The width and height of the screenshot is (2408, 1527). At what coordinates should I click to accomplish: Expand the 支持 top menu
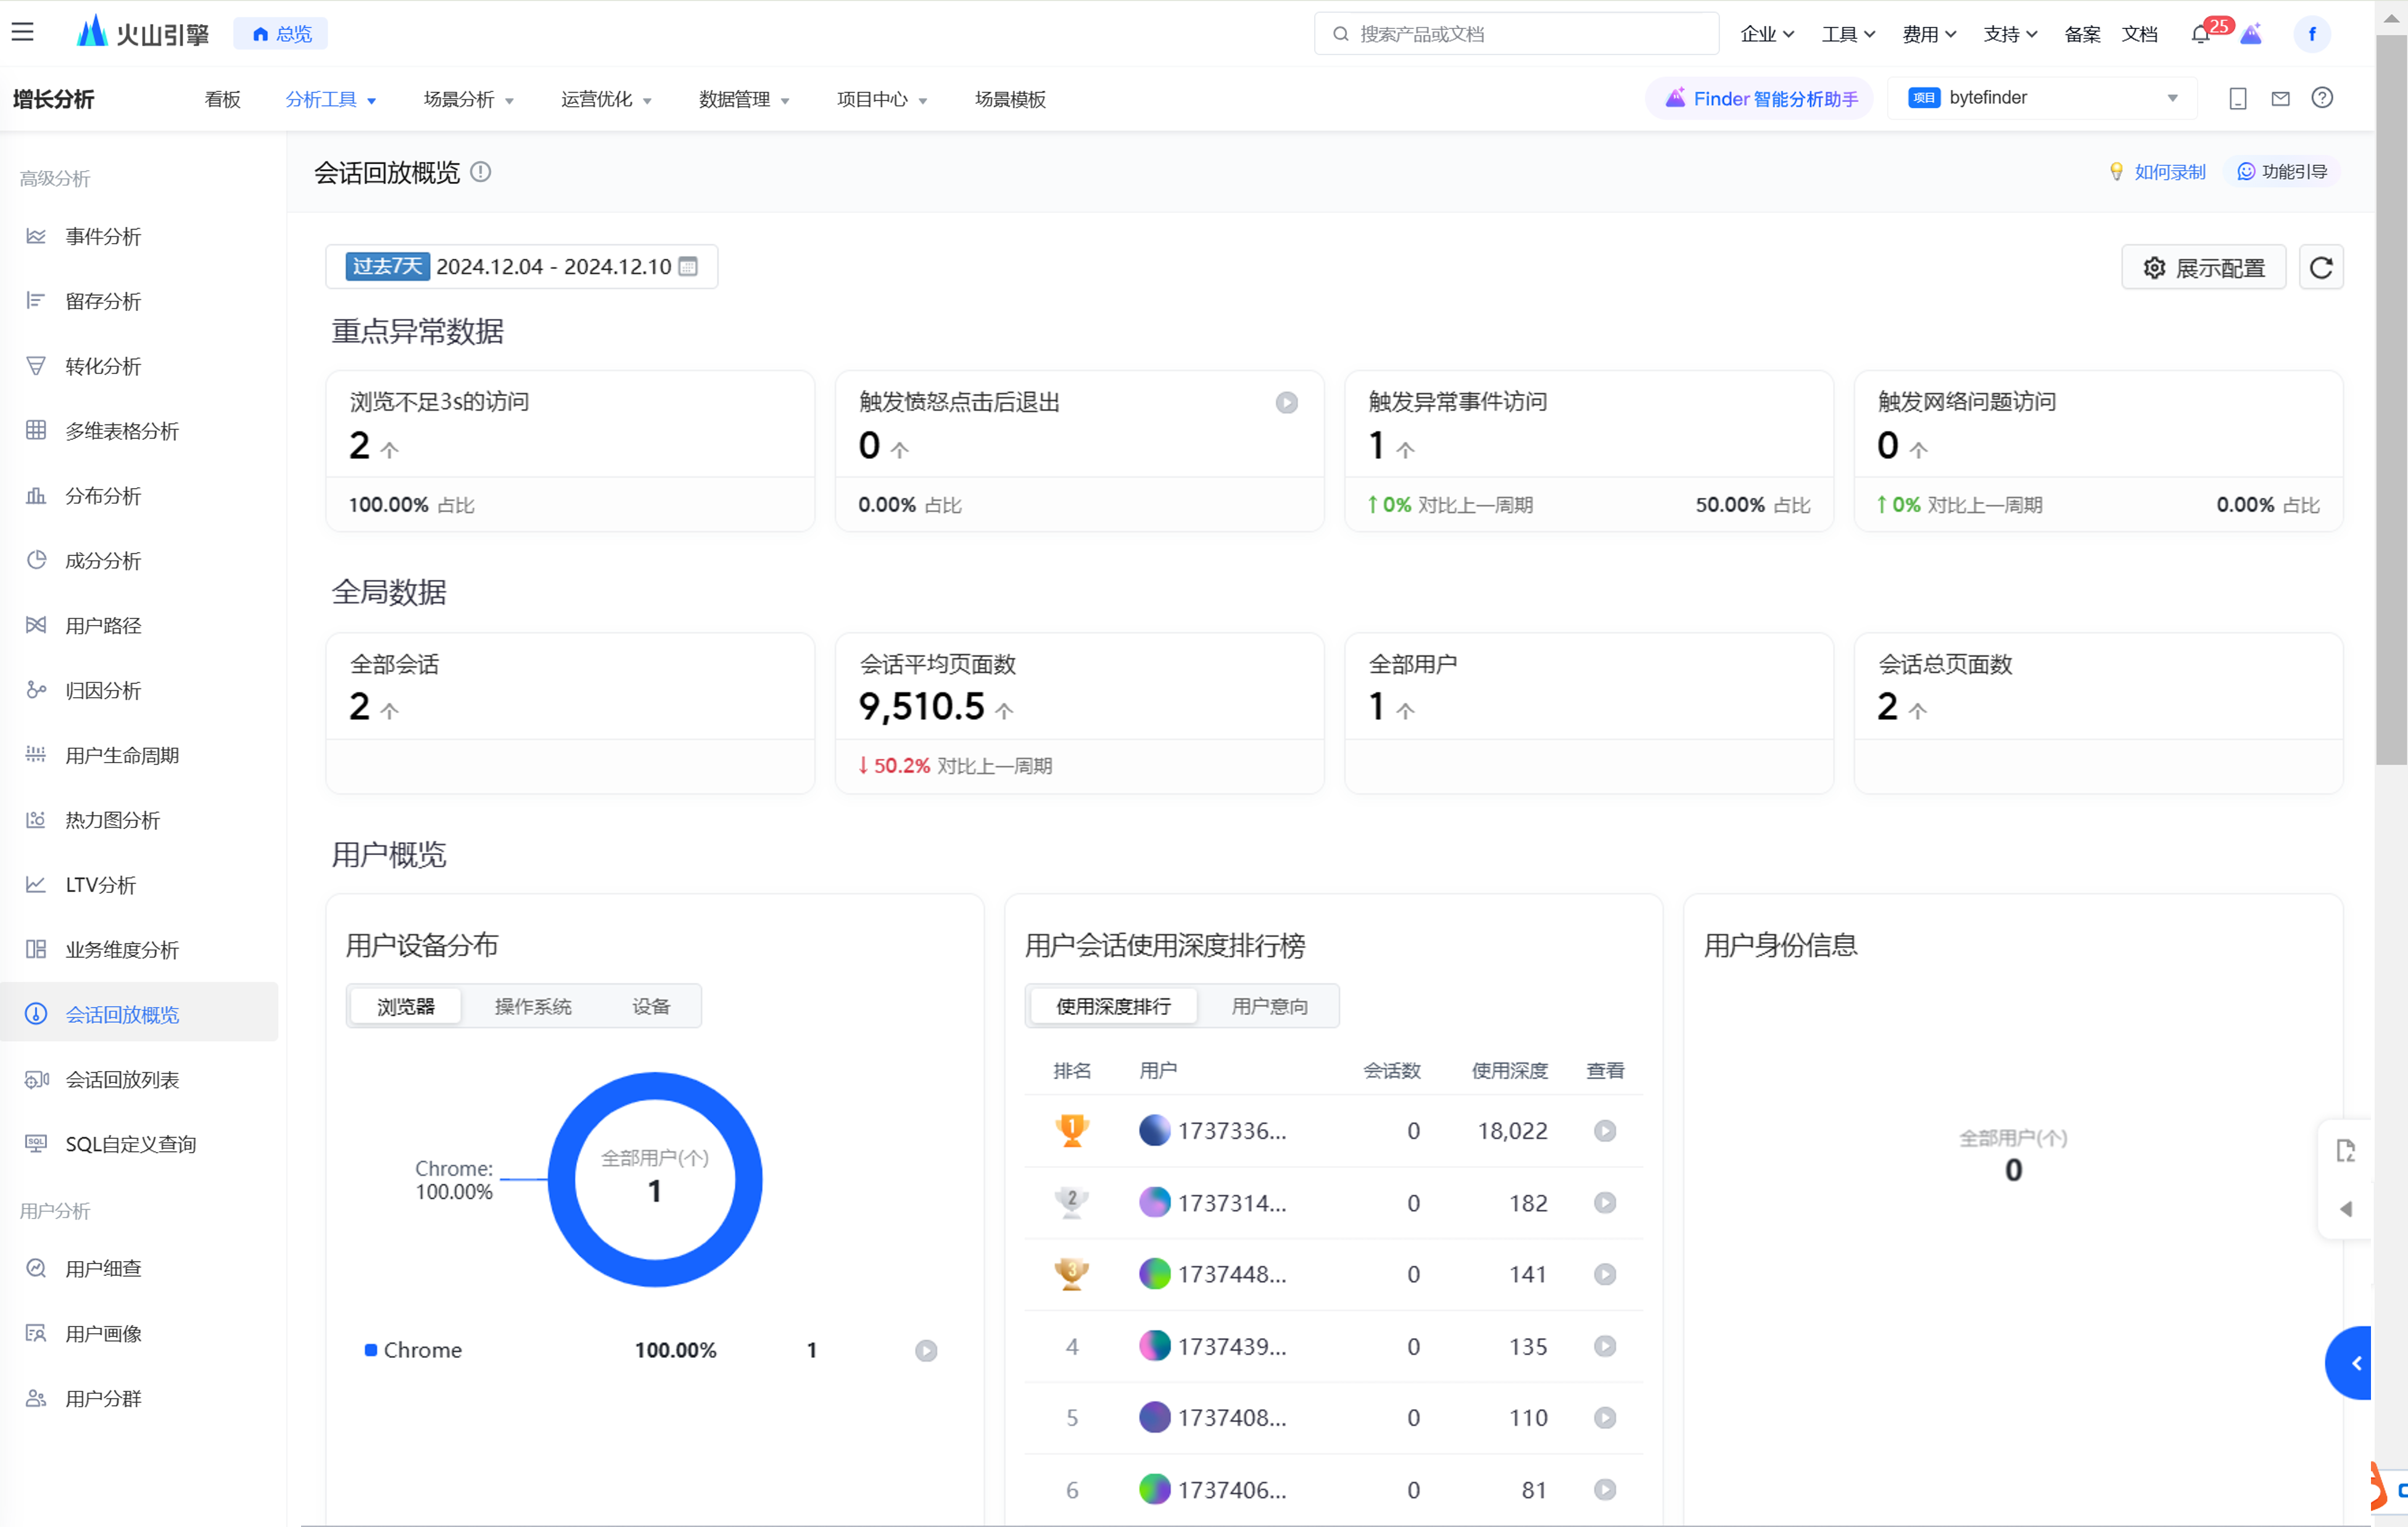2010,34
